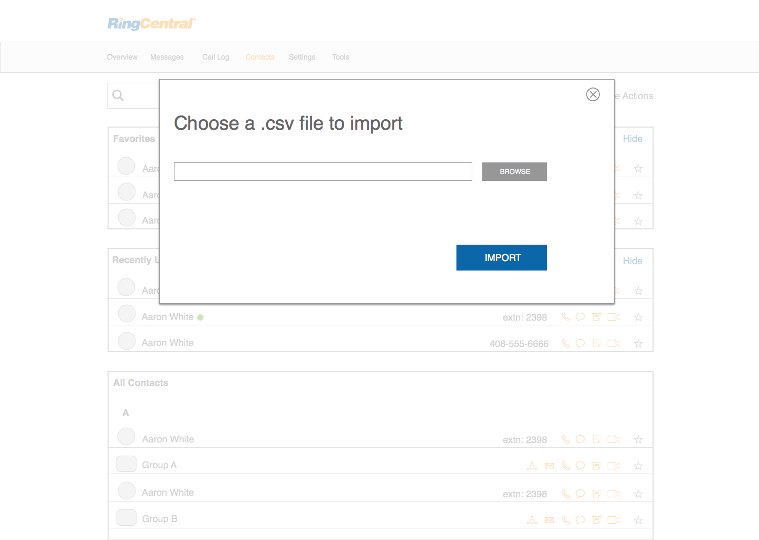This screenshot has width=759, height=540.
Task: Call Aaron White with green status dot
Action: pyautogui.click(x=566, y=317)
